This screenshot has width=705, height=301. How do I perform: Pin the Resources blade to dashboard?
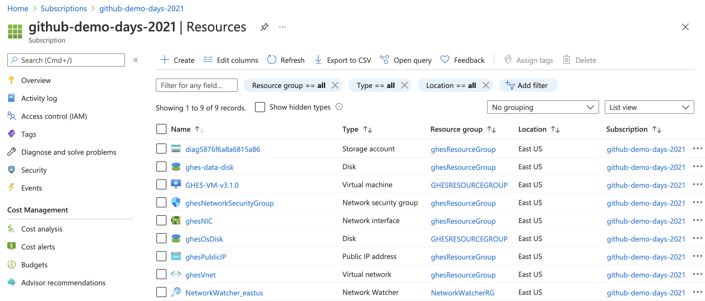tap(264, 27)
